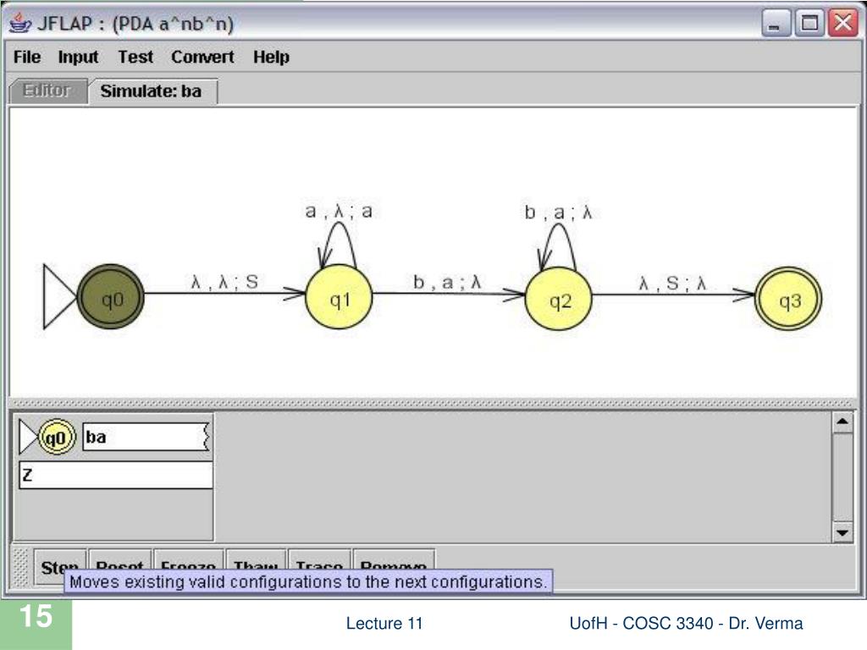Click the scrollbar up arrow in configurations pane
The image size is (867, 650).
842,422
